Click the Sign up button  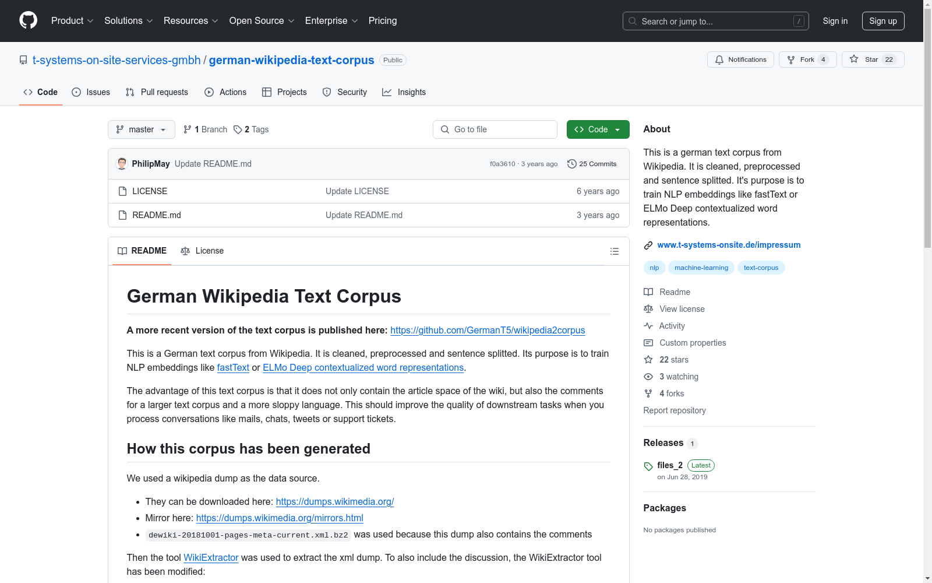point(883,21)
